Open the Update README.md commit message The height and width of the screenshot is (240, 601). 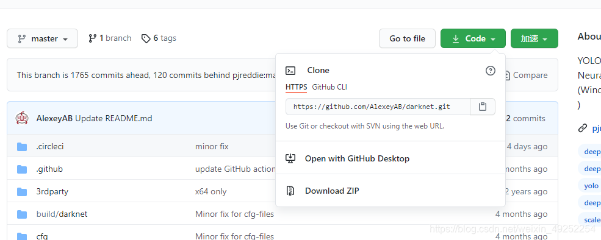coord(113,119)
